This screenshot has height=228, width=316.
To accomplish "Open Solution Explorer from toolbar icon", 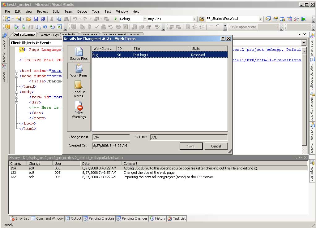I will (268, 19).
